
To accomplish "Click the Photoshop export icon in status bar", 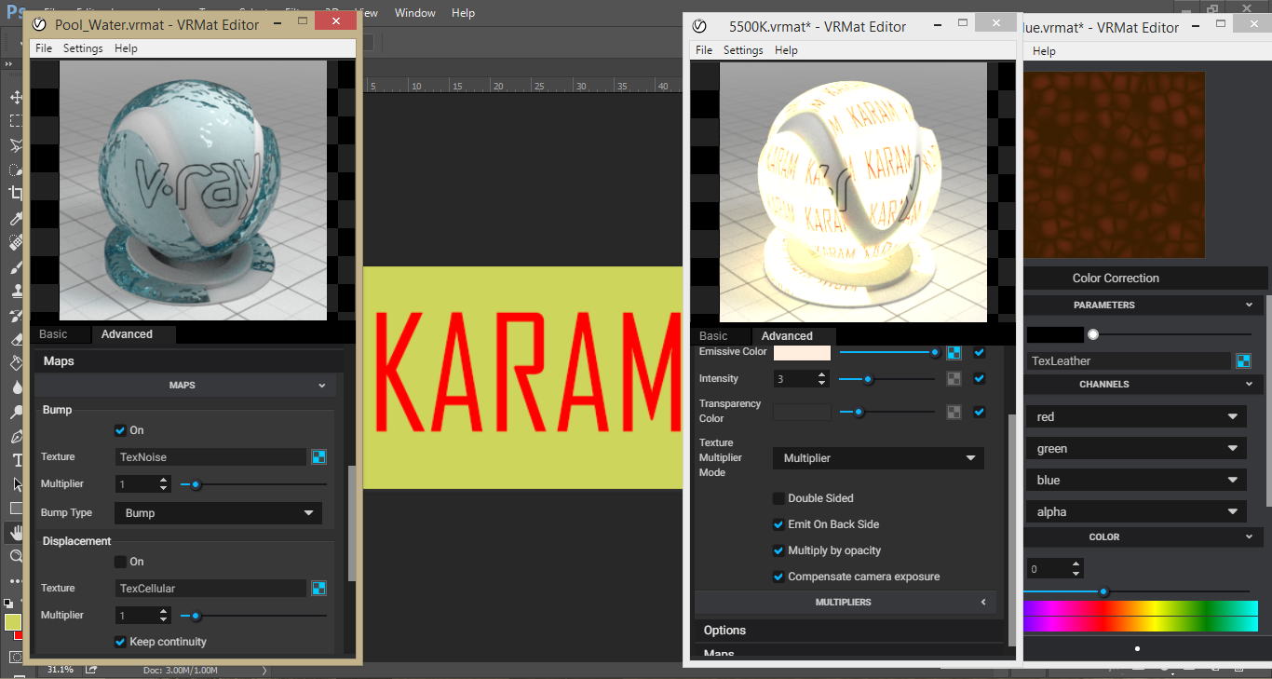I will pos(91,669).
